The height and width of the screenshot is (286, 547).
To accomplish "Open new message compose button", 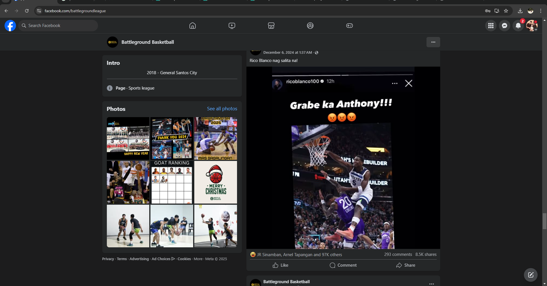I will (531, 275).
